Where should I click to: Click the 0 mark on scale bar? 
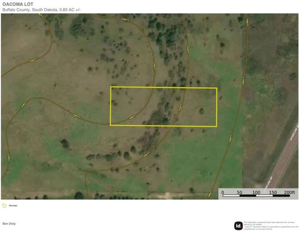point(223,192)
